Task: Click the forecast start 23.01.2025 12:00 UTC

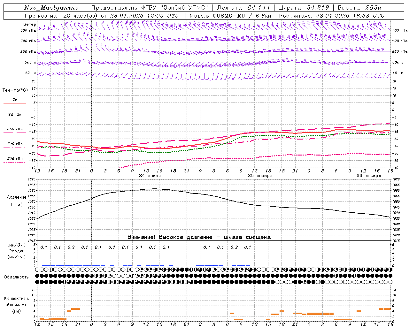Action: click(x=144, y=16)
